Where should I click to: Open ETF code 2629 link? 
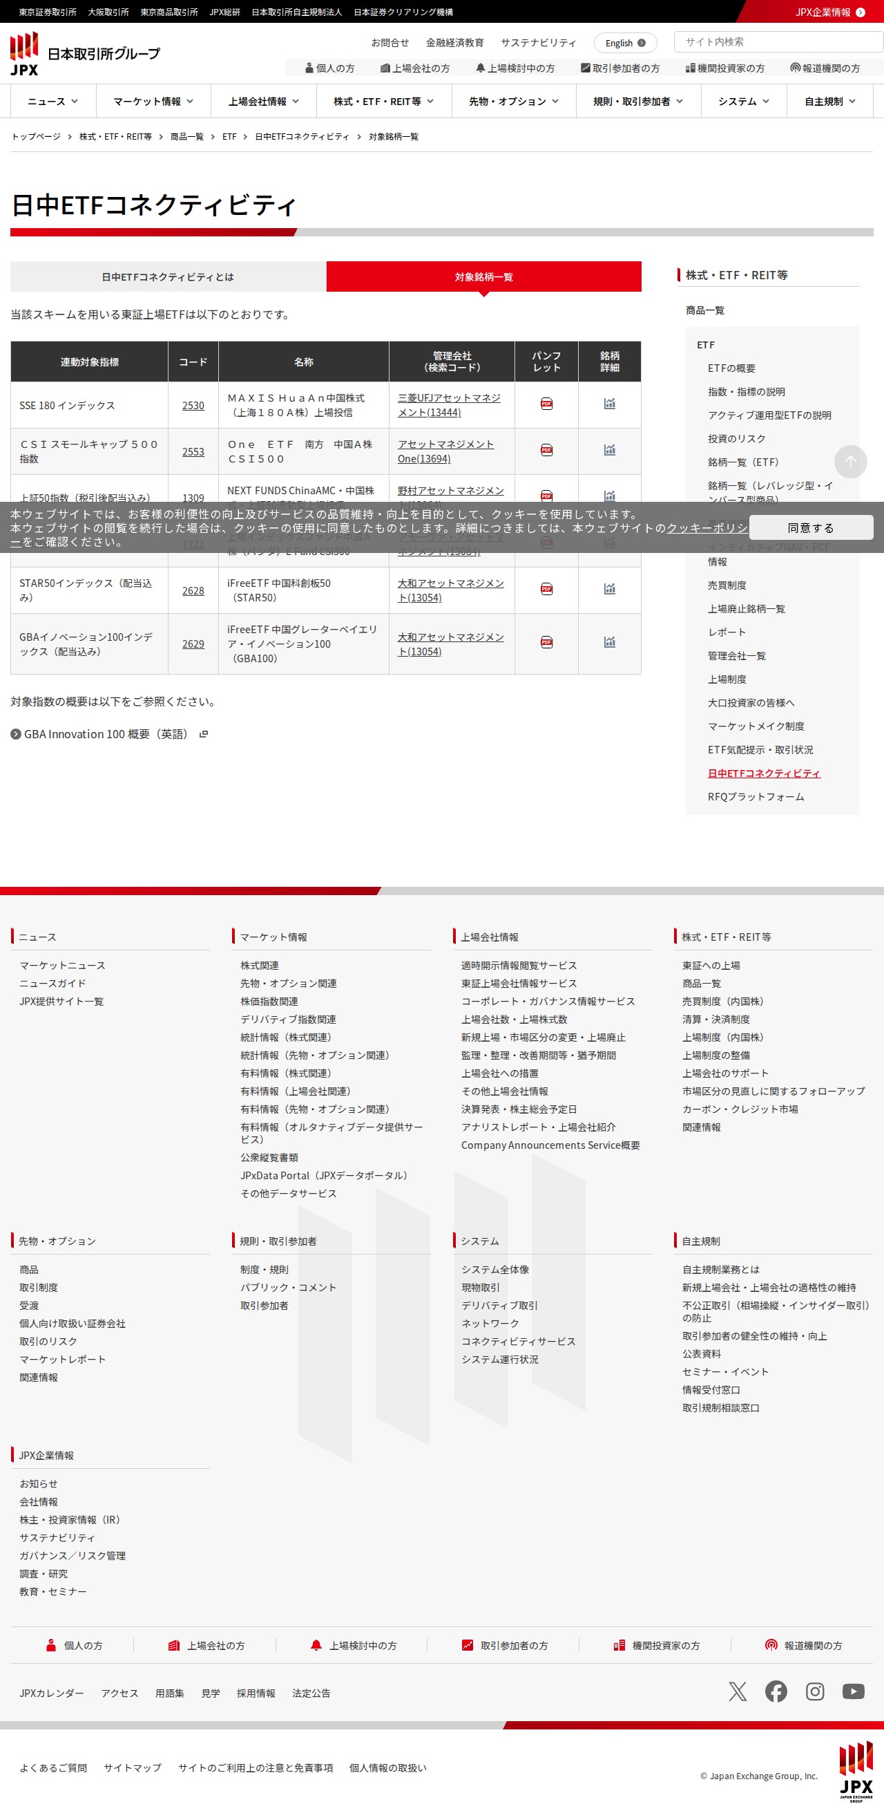tap(193, 644)
